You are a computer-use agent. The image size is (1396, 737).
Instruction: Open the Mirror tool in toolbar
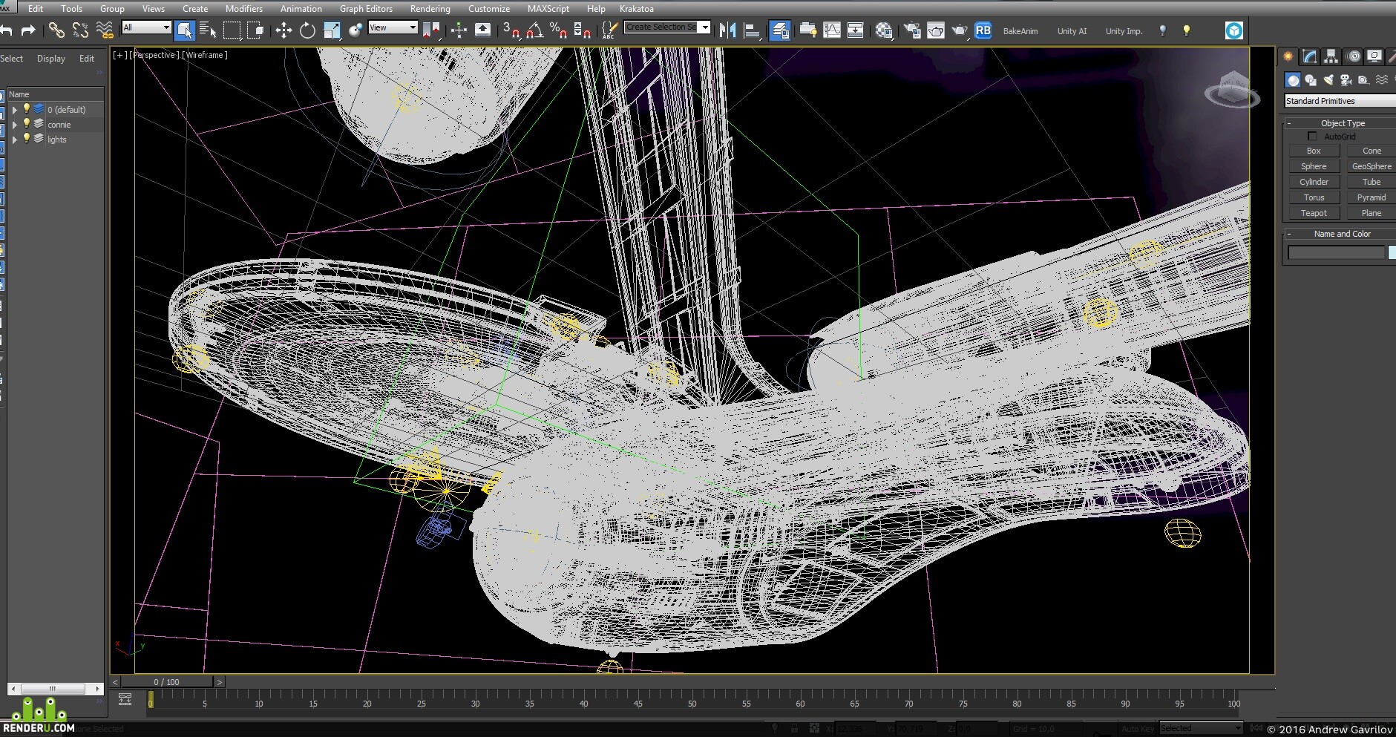pos(728,30)
